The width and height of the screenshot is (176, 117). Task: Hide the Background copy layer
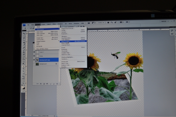coord(34,60)
